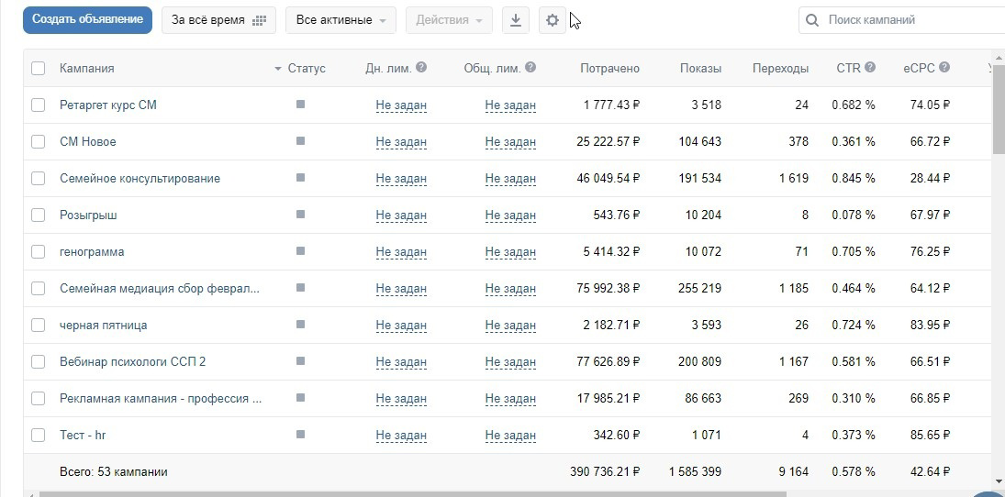Viewport: 1005px width, 497px height.
Task: Click status square for Тест - hr
Action: pos(301,435)
